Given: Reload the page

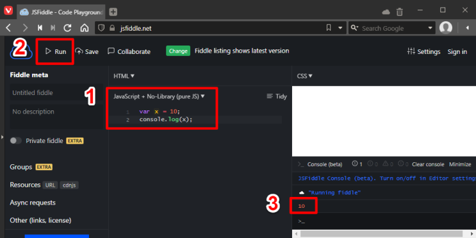Looking at the screenshot, I should click(x=67, y=28).
